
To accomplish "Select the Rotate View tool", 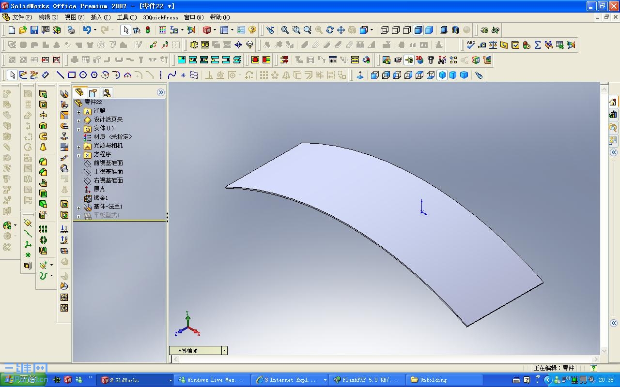I will click(330, 30).
